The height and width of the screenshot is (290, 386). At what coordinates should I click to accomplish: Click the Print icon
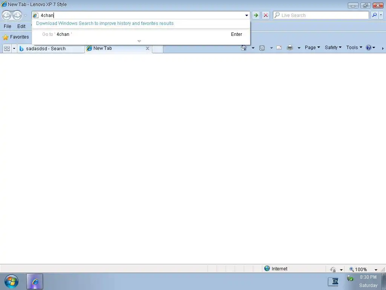[290, 48]
